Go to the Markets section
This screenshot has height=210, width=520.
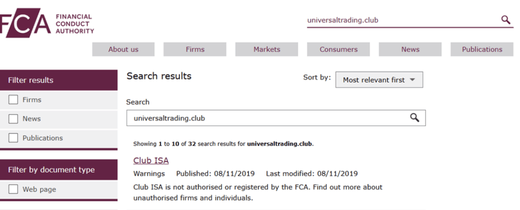[x=267, y=49]
